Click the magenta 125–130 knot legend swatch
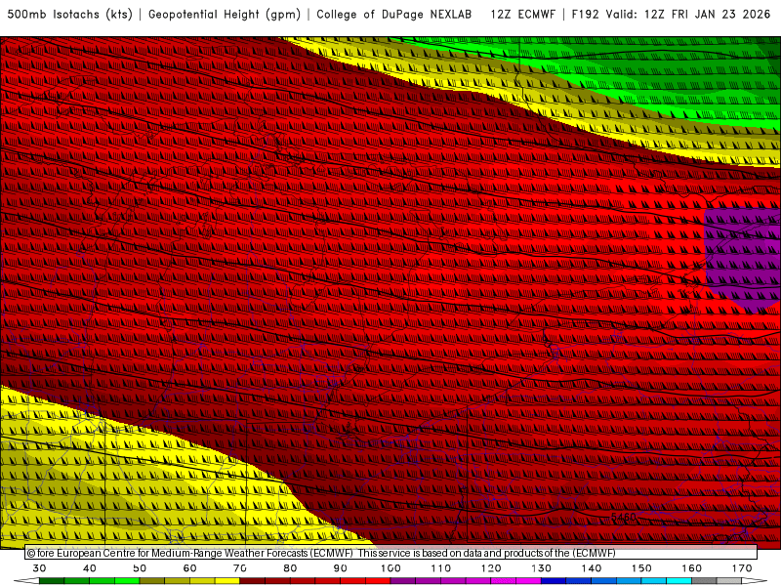 click(528, 581)
